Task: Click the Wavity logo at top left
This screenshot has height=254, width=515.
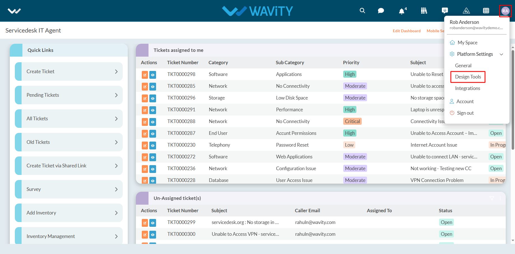Action: [x=14, y=11]
